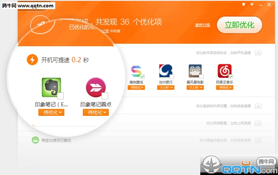Screen dimensions: 278x175
Task: Uncheck the 搜狗壁纸 checkbox
Action: coord(142,76)
